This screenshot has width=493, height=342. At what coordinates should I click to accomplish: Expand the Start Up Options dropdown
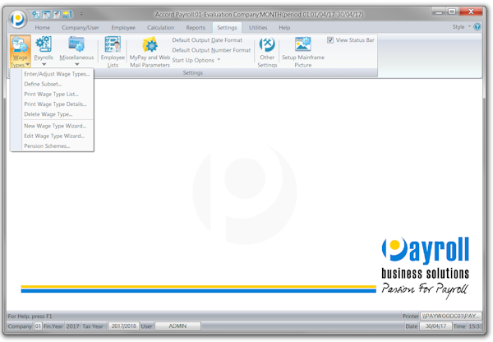196,60
